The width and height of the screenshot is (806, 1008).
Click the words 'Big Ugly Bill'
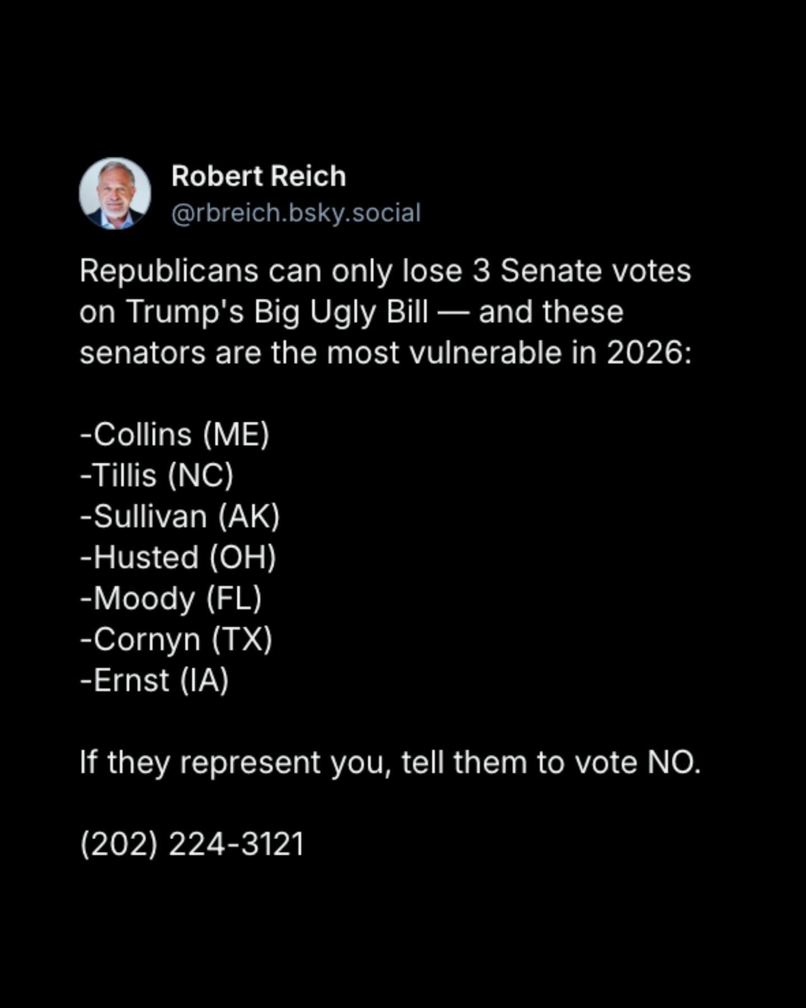point(341,312)
